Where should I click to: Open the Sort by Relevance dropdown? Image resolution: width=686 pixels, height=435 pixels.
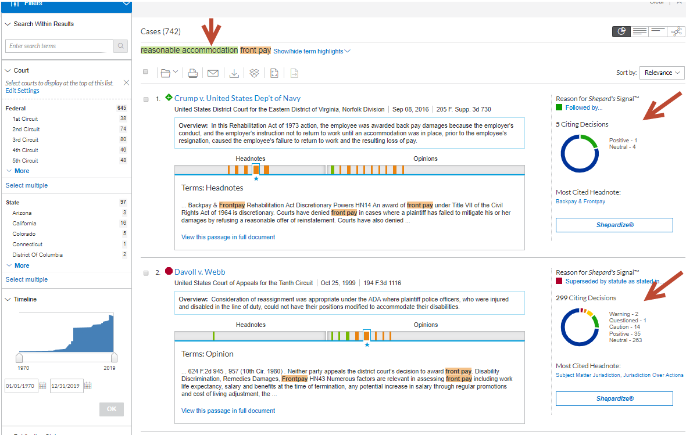[662, 73]
